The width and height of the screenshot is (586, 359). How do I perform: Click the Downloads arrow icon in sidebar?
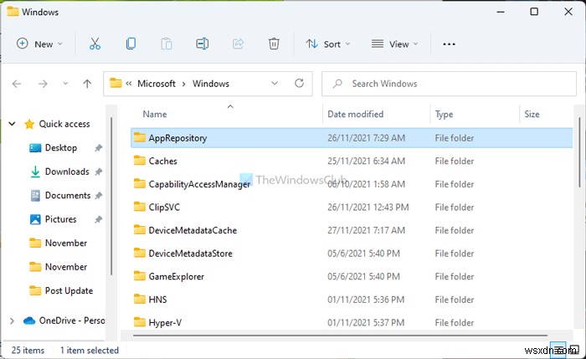pyautogui.click(x=35, y=172)
